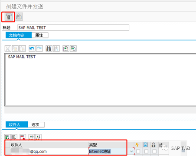Viewport: 196px width, 156px height.
Task: Tick the copy checkbox for @qq.com recipient
Action: pos(146,151)
